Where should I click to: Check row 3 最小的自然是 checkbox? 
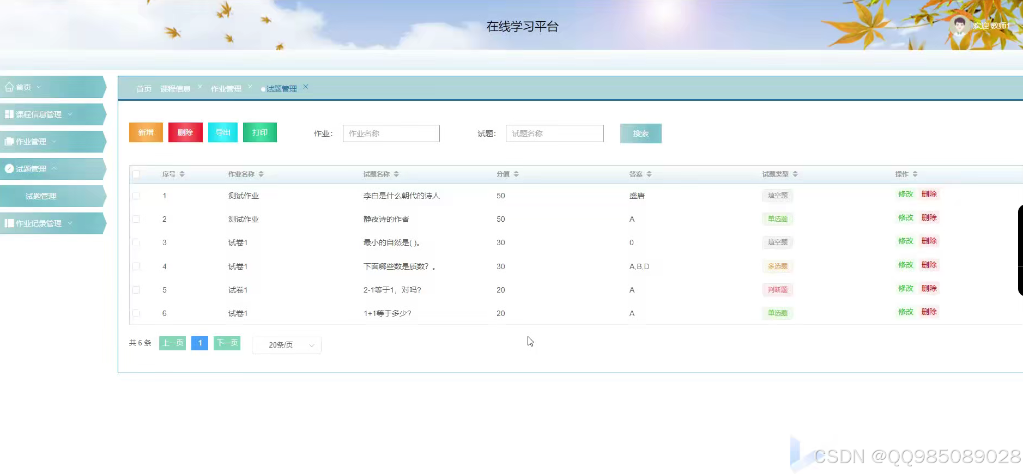[x=136, y=242]
